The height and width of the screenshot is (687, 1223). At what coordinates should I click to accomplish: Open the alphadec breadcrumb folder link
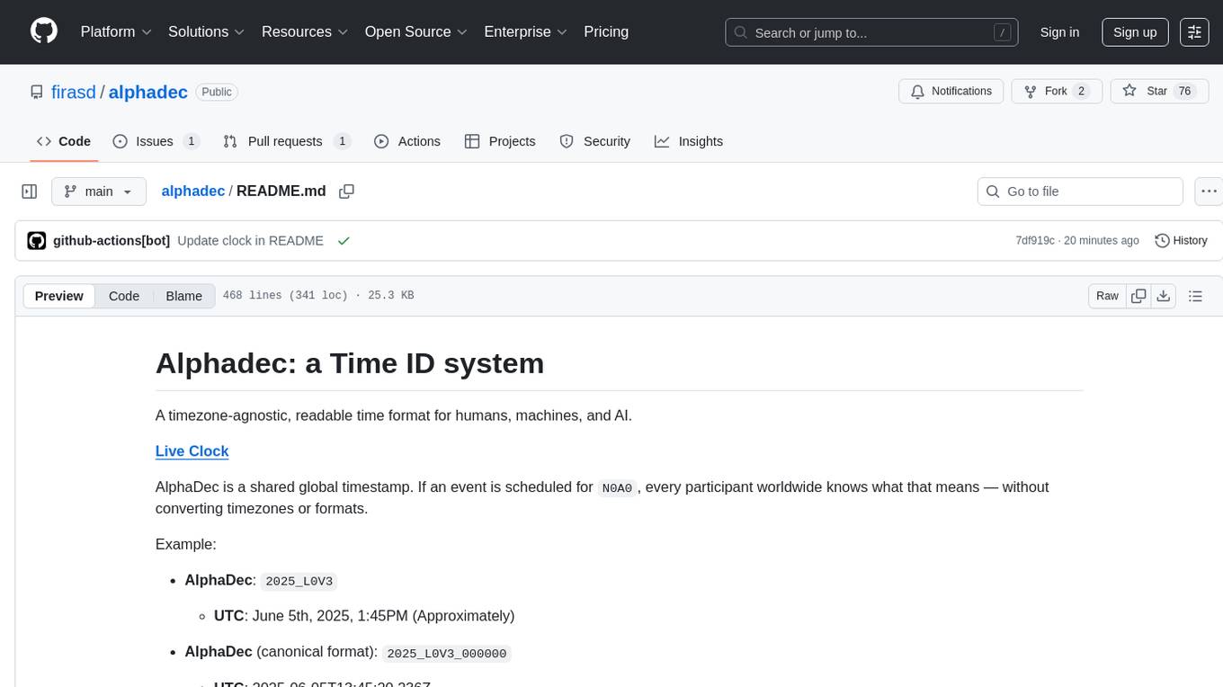193,191
